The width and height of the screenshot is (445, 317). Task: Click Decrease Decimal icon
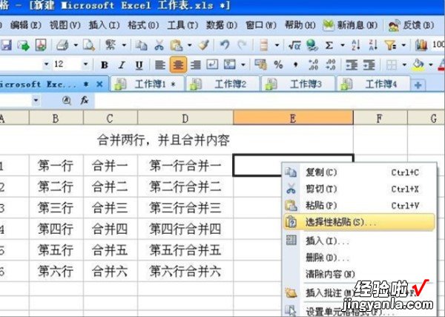pos(331,65)
